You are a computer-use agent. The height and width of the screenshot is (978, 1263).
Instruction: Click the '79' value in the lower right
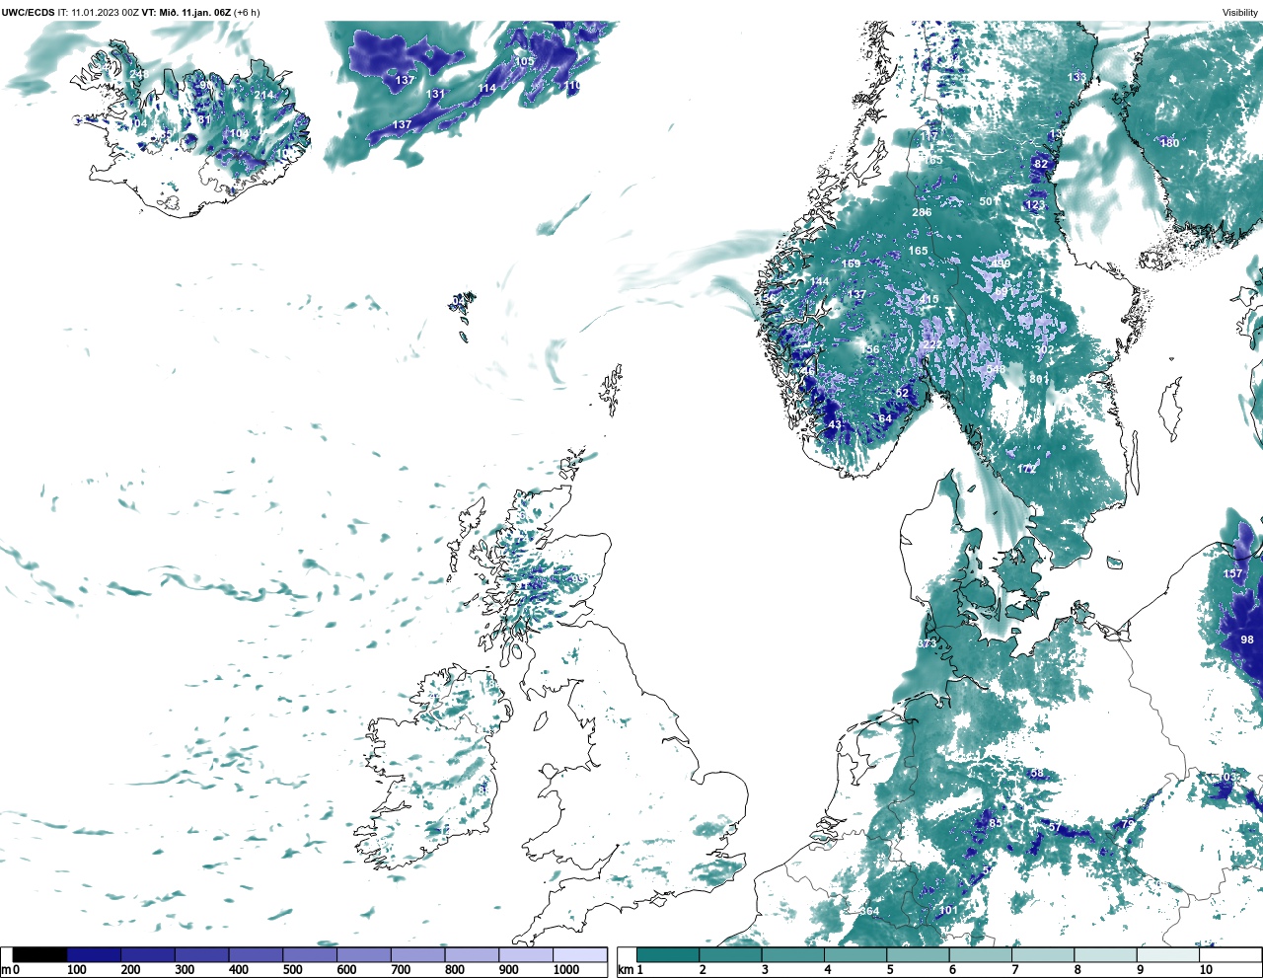coord(1128,825)
